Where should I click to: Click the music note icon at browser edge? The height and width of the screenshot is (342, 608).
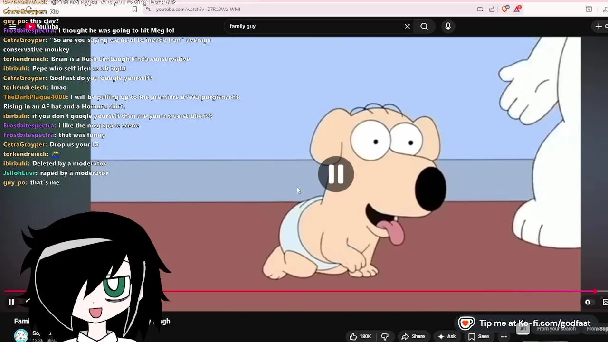(604, 9)
